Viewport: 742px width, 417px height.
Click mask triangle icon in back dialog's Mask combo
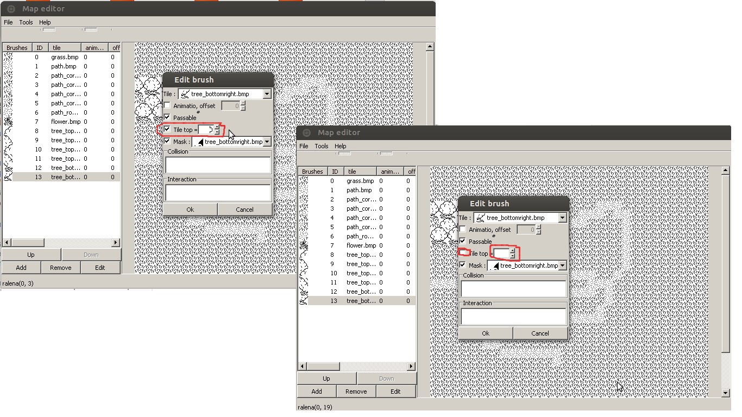pos(198,142)
